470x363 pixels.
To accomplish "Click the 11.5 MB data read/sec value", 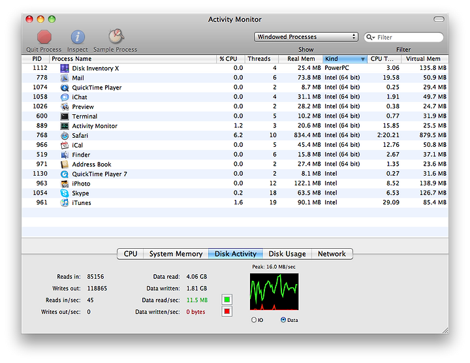I will pos(197,300).
